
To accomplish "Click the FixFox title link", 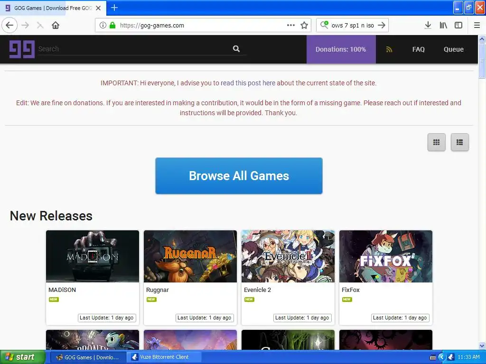I will coord(351,290).
